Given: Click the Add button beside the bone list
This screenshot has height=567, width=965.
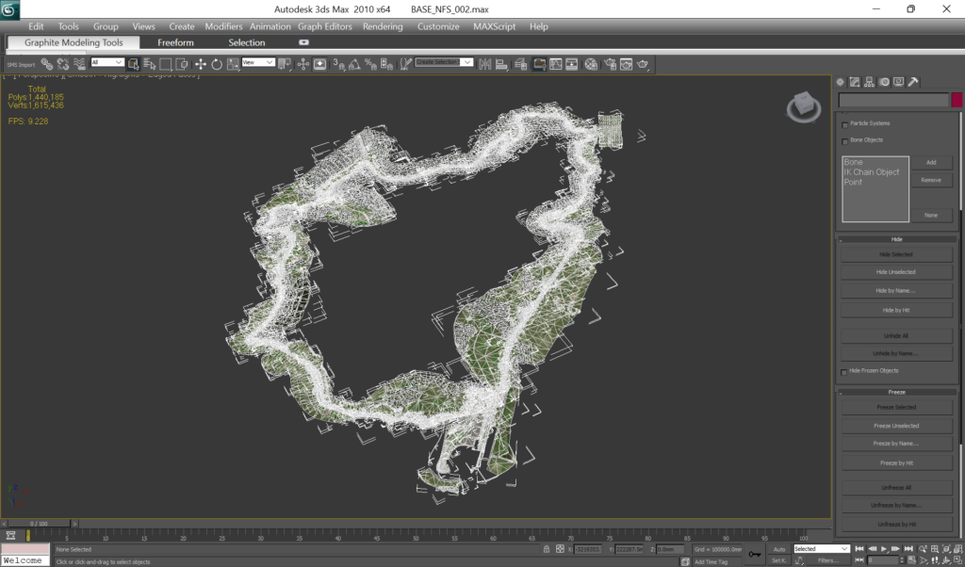Looking at the screenshot, I should [931, 162].
